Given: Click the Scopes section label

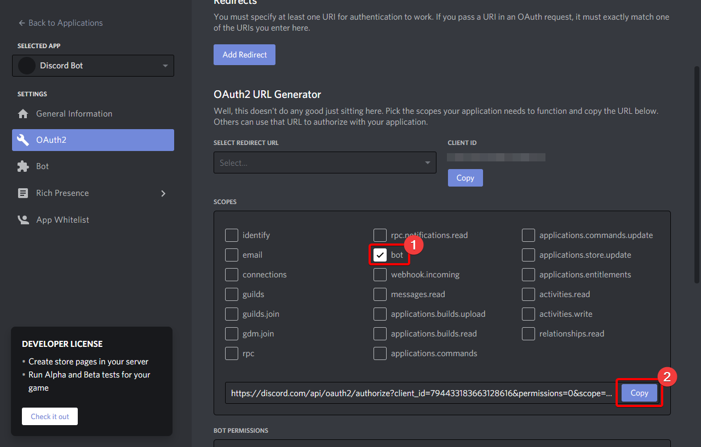Looking at the screenshot, I should [x=225, y=202].
